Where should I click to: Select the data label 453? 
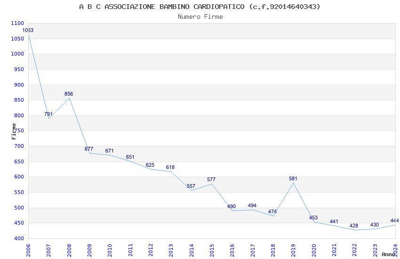(x=313, y=218)
